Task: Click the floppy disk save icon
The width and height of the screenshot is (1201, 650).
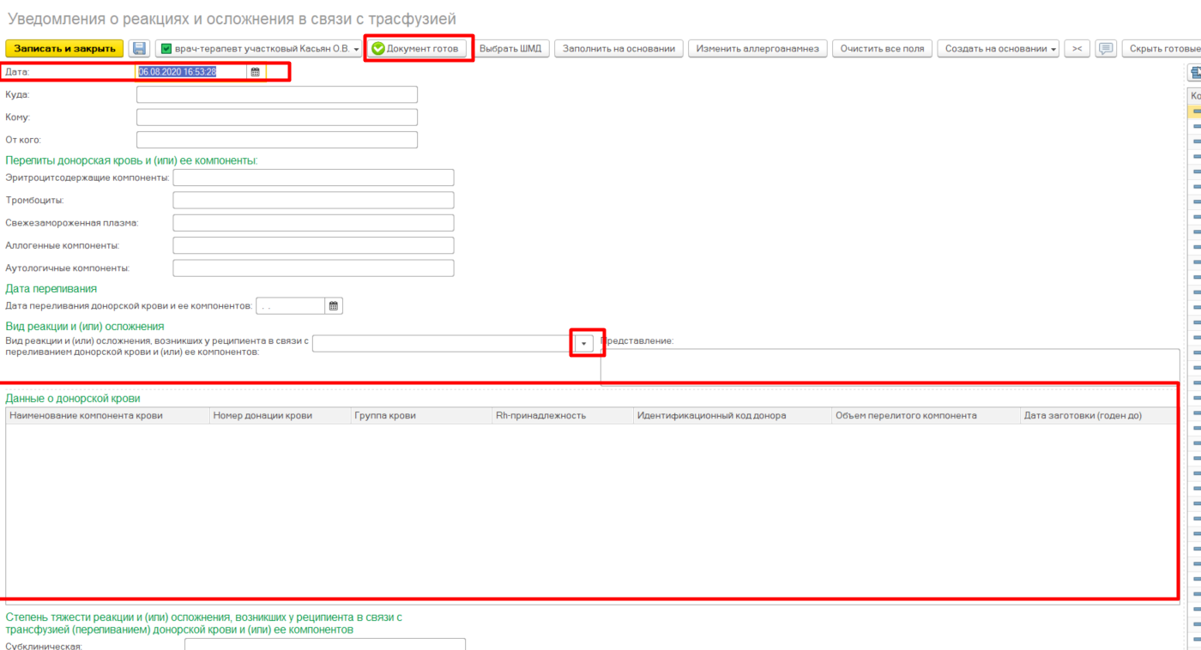Action: coord(139,49)
